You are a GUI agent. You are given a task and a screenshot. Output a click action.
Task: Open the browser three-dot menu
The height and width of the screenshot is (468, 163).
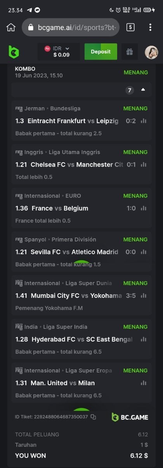pyautogui.click(x=150, y=27)
